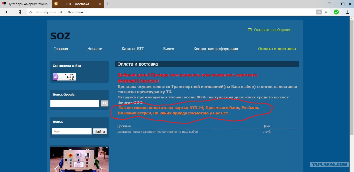Viewport: 354px width, 172px height.
Task: Click the grey page-info icon in the address bar
Action: point(319,12)
